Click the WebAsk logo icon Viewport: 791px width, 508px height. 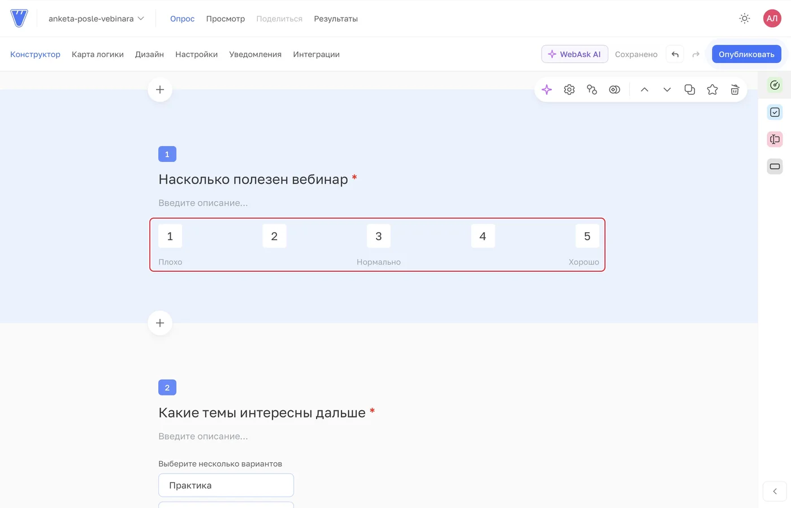click(19, 18)
